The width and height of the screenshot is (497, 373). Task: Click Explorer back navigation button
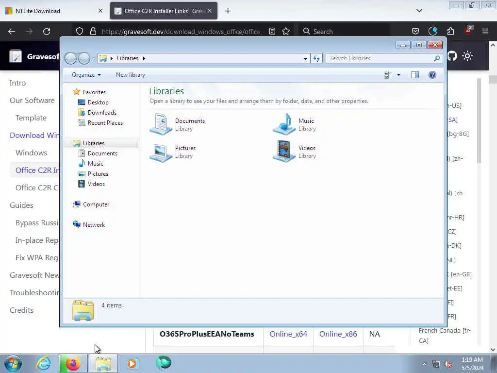(x=71, y=58)
